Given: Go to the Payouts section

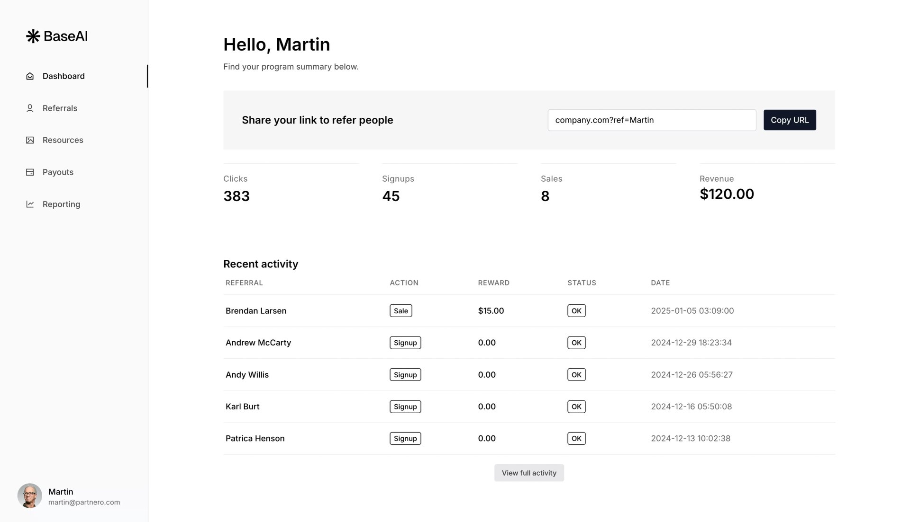Looking at the screenshot, I should pyautogui.click(x=58, y=172).
